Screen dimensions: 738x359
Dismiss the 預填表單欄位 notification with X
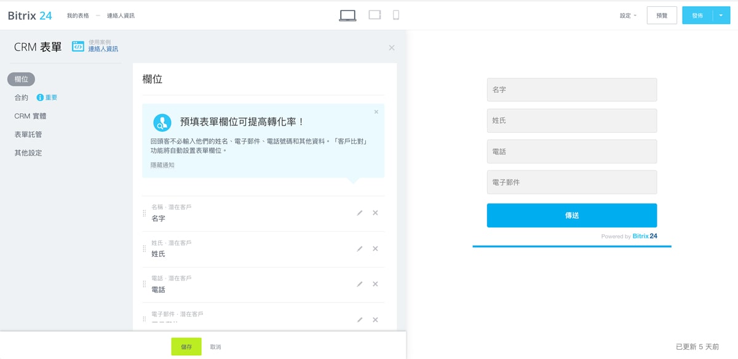pyautogui.click(x=376, y=112)
